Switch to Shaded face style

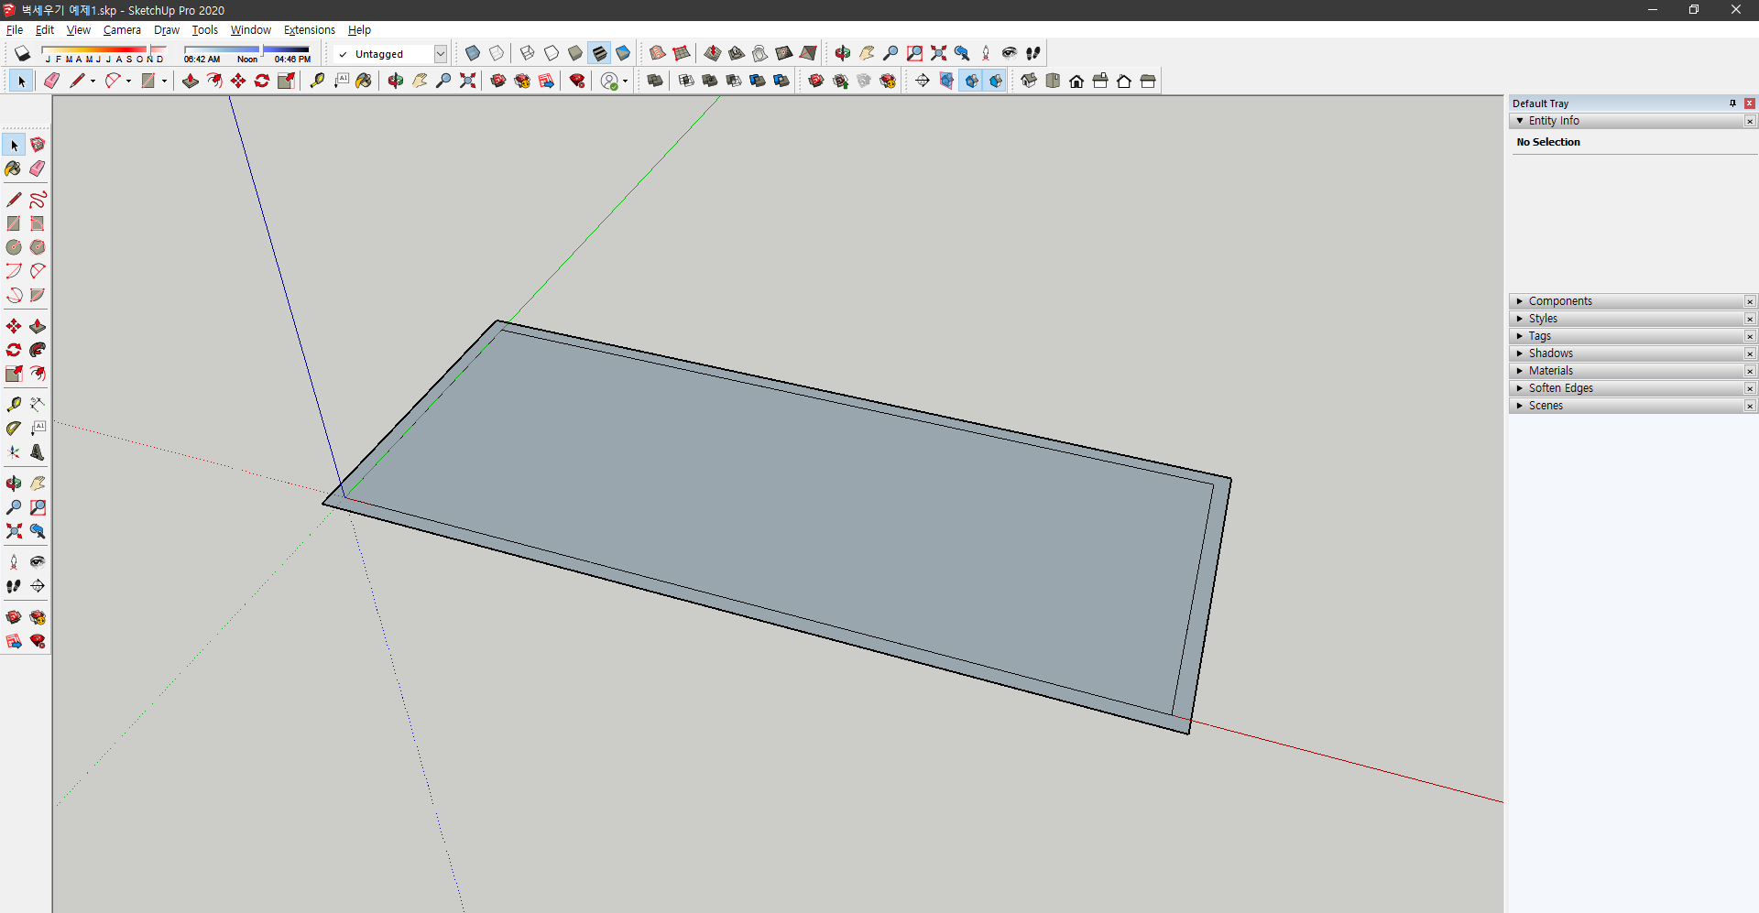coord(575,53)
